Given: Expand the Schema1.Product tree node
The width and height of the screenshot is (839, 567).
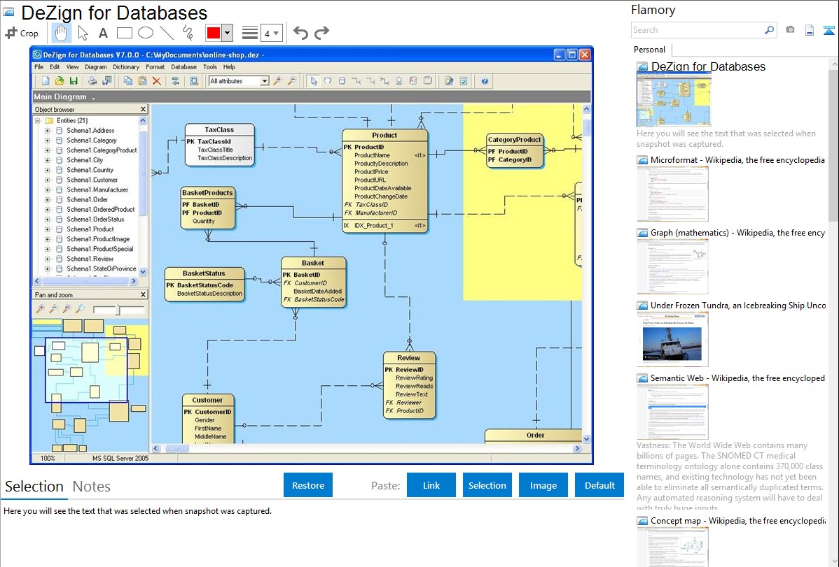Looking at the screenshot, I should pyautogui.click(x=47, y=229).
